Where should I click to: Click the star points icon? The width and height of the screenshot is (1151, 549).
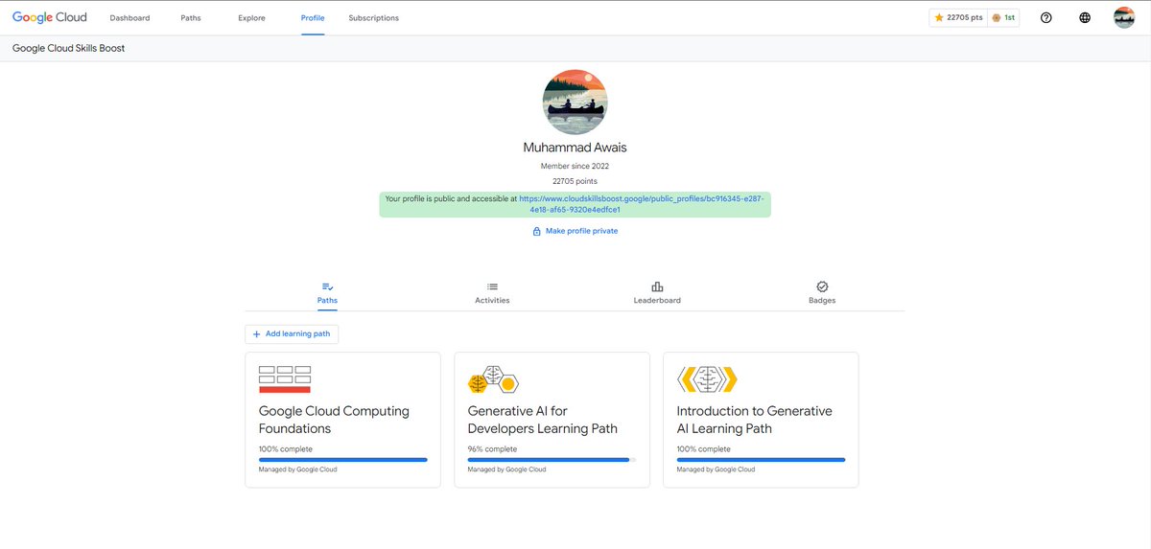(939, 17)
